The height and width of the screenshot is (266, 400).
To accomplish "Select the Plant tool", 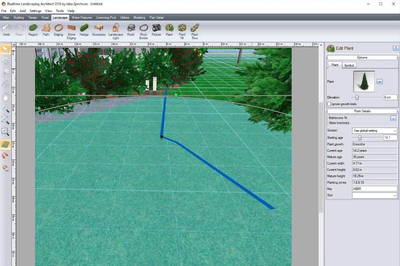I will point(169,30).
